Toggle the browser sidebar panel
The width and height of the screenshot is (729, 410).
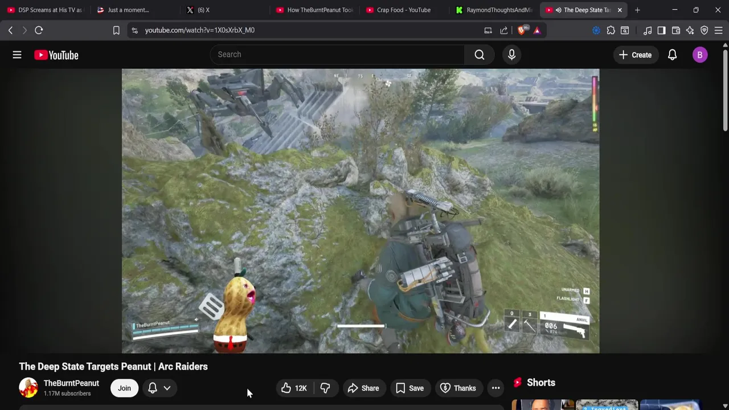coord(661,30)
